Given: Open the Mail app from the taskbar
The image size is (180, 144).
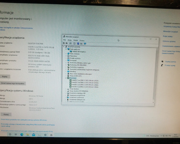Looking at the screenshot, I should (x=33, y=135).
